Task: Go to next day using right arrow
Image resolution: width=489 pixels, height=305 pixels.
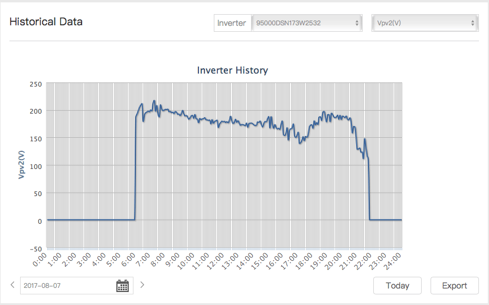Action: tap(142, 286)
